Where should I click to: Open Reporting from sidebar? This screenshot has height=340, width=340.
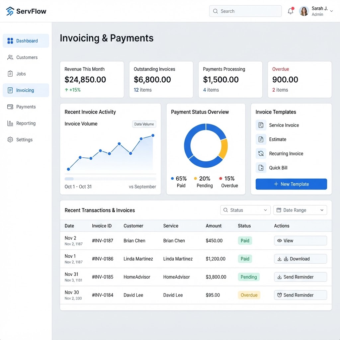click(26, 123)
